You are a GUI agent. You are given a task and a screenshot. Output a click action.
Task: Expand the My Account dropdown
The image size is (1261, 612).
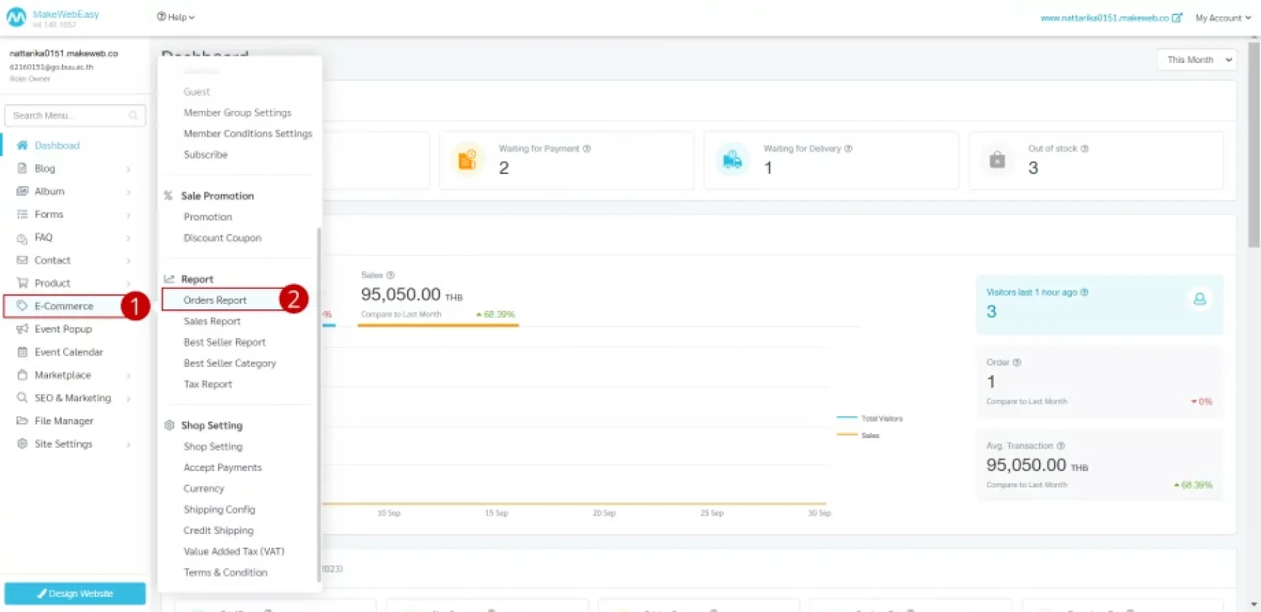pos(1222,18)
